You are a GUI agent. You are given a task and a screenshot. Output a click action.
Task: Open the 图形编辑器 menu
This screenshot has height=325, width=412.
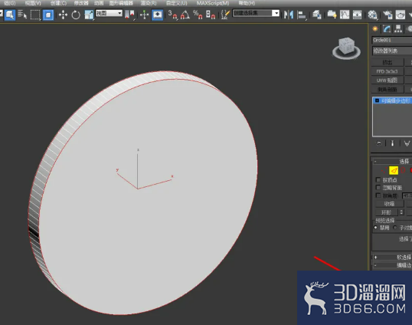click(x=121, y=3)
